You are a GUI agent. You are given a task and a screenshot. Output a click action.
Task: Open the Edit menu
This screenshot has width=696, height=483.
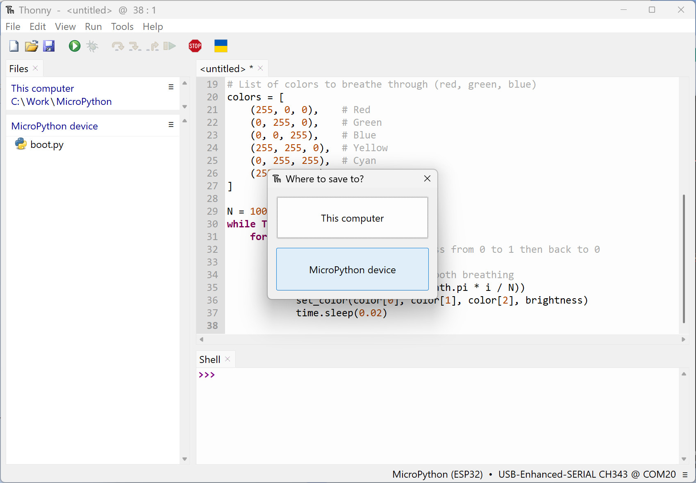point(38,27)
